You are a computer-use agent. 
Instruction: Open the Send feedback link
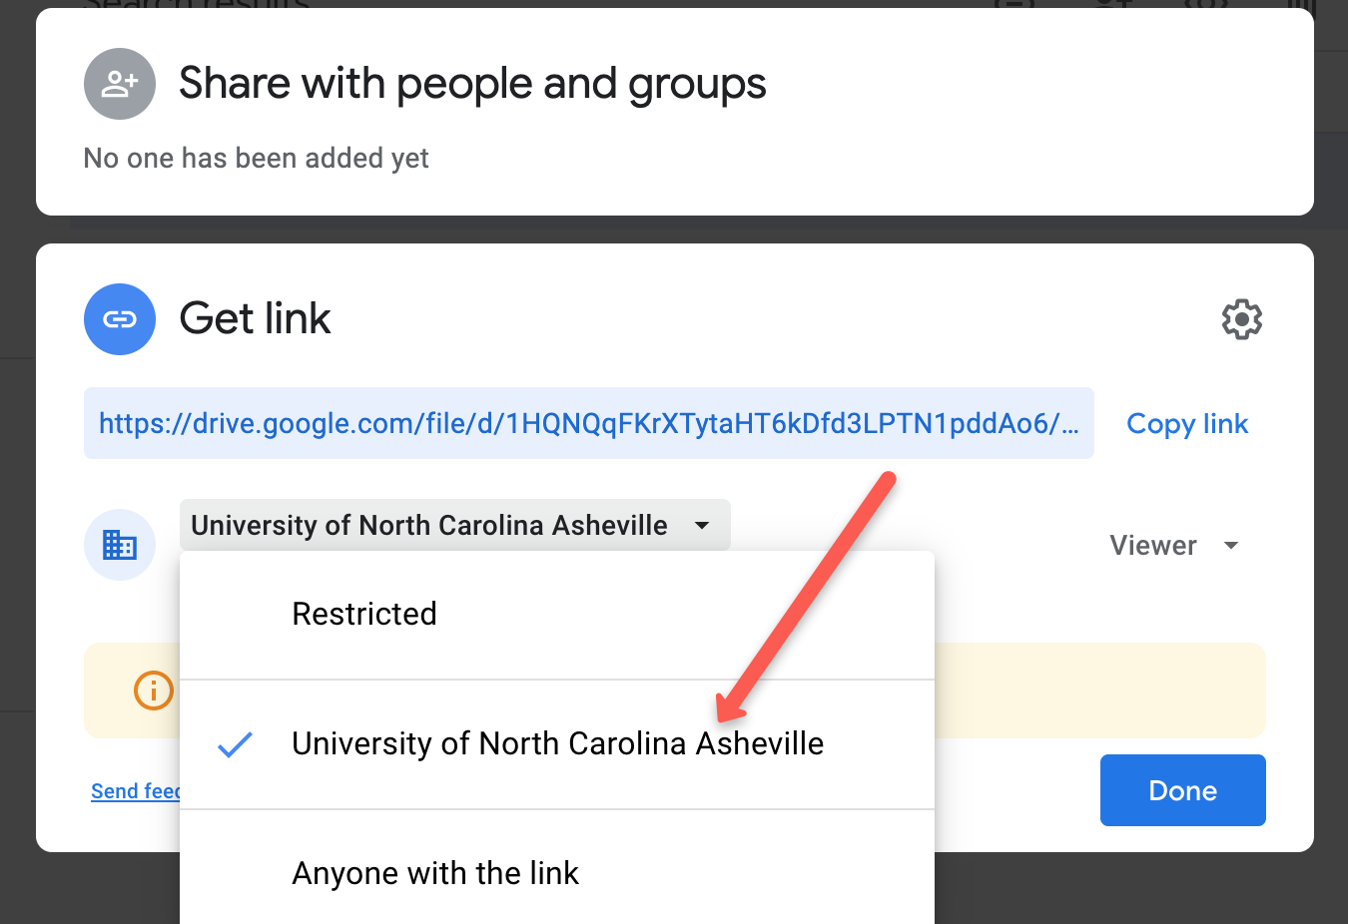click(135, 791)
